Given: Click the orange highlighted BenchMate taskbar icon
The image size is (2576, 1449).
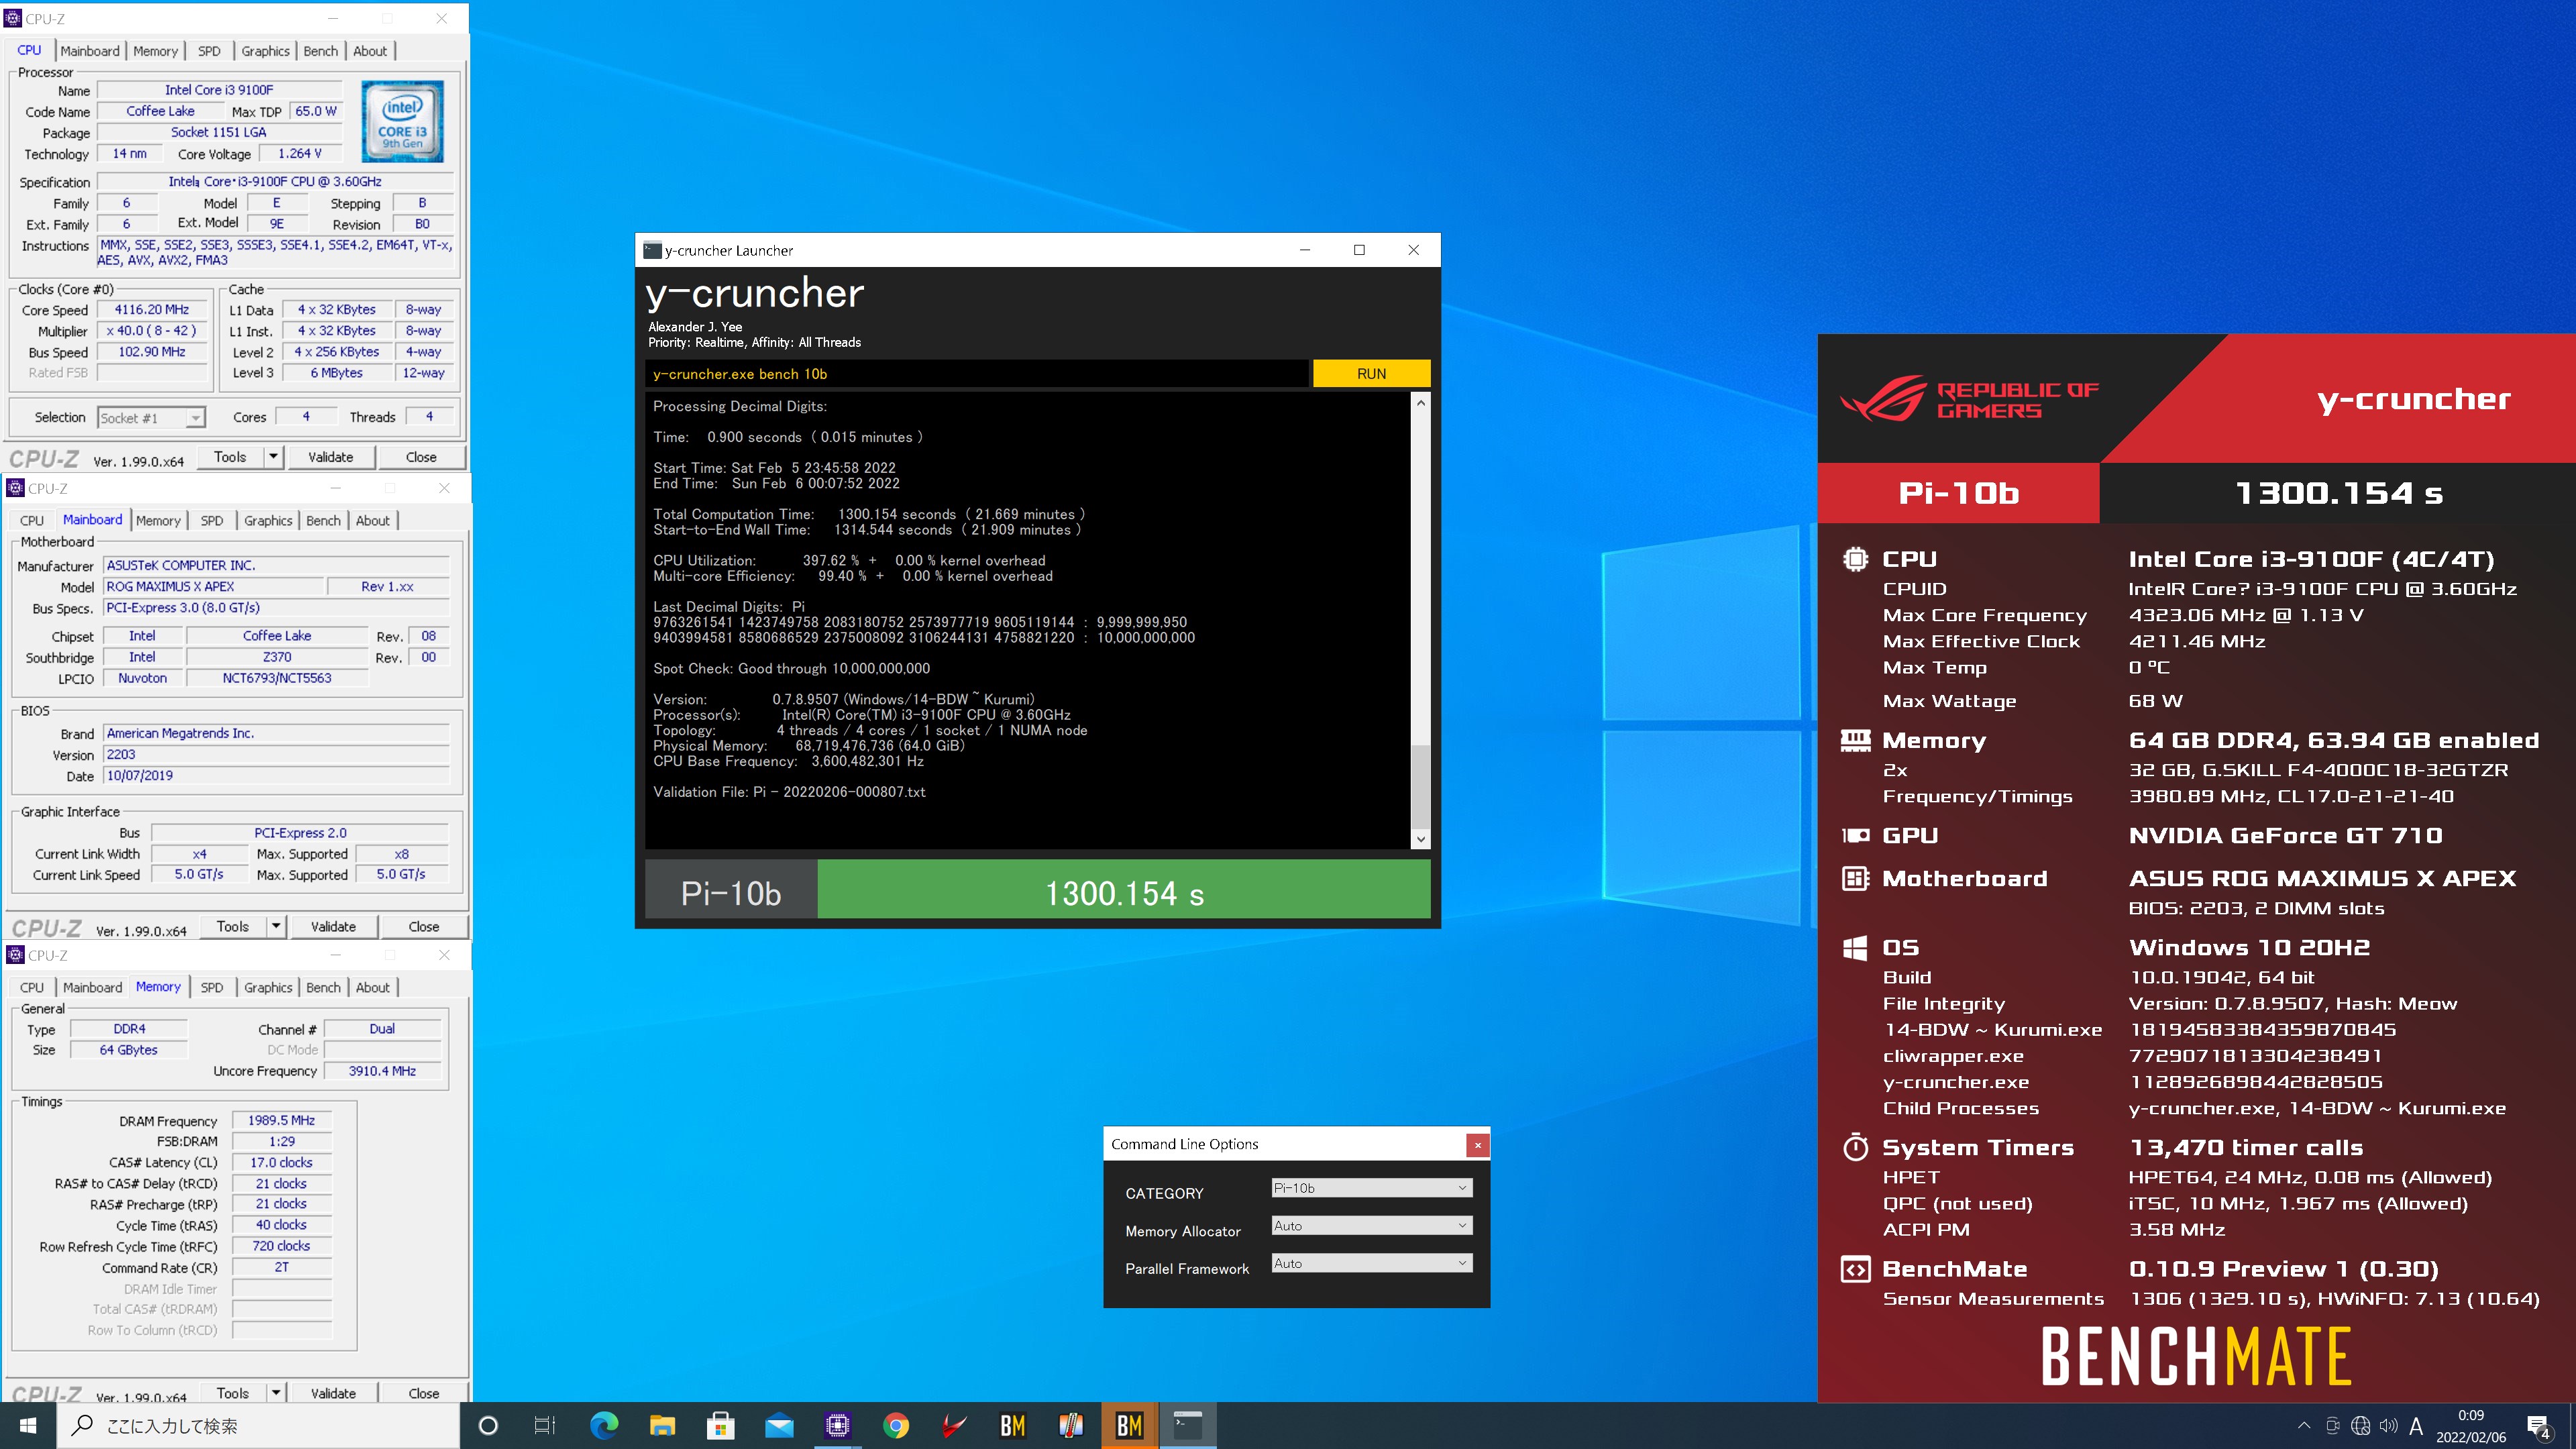Looking at the screenshot, I should 1129,1425.
